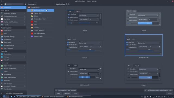Viewport: 174px width, 98px height.
Task: Click the Plasma Style icon
Action: (x=32, y=13)
